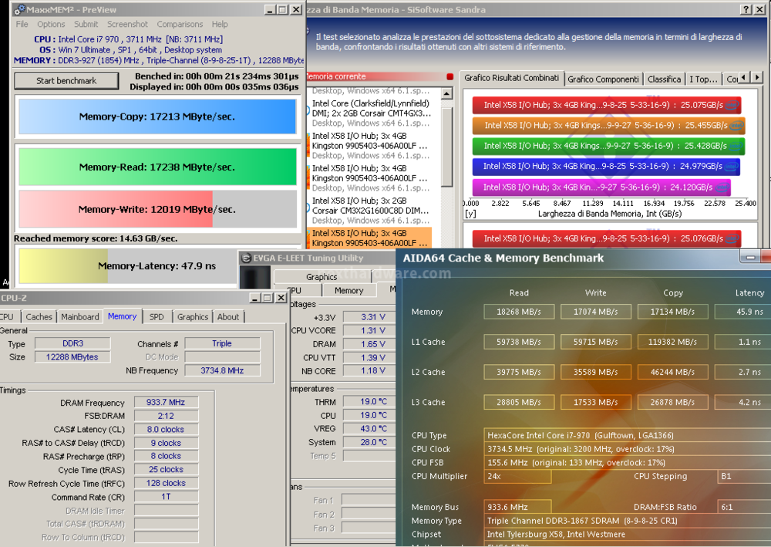Select the orange-highlighted Kingston entry in Sandra's list
The width and height of the screenshot is (771, 547).
[x=370, y=238]
